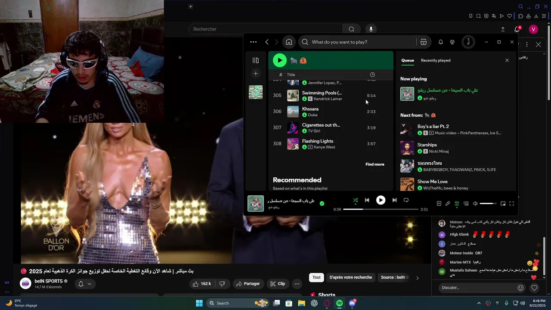Viewport: 551px width, 310px height.
Task: Select the Khssara track by Duke
Action: pos(331,112)
